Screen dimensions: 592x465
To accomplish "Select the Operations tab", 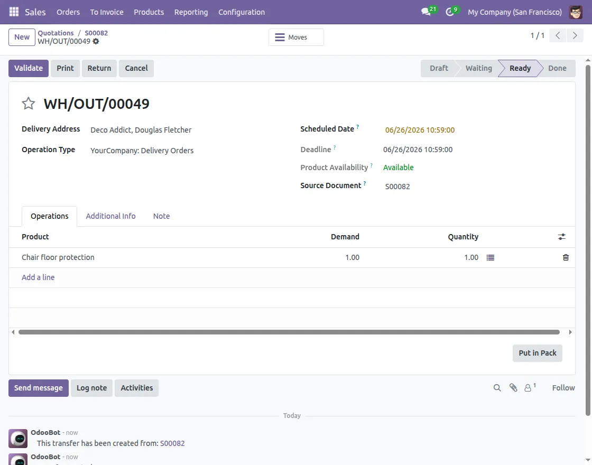I will point(50,216).
